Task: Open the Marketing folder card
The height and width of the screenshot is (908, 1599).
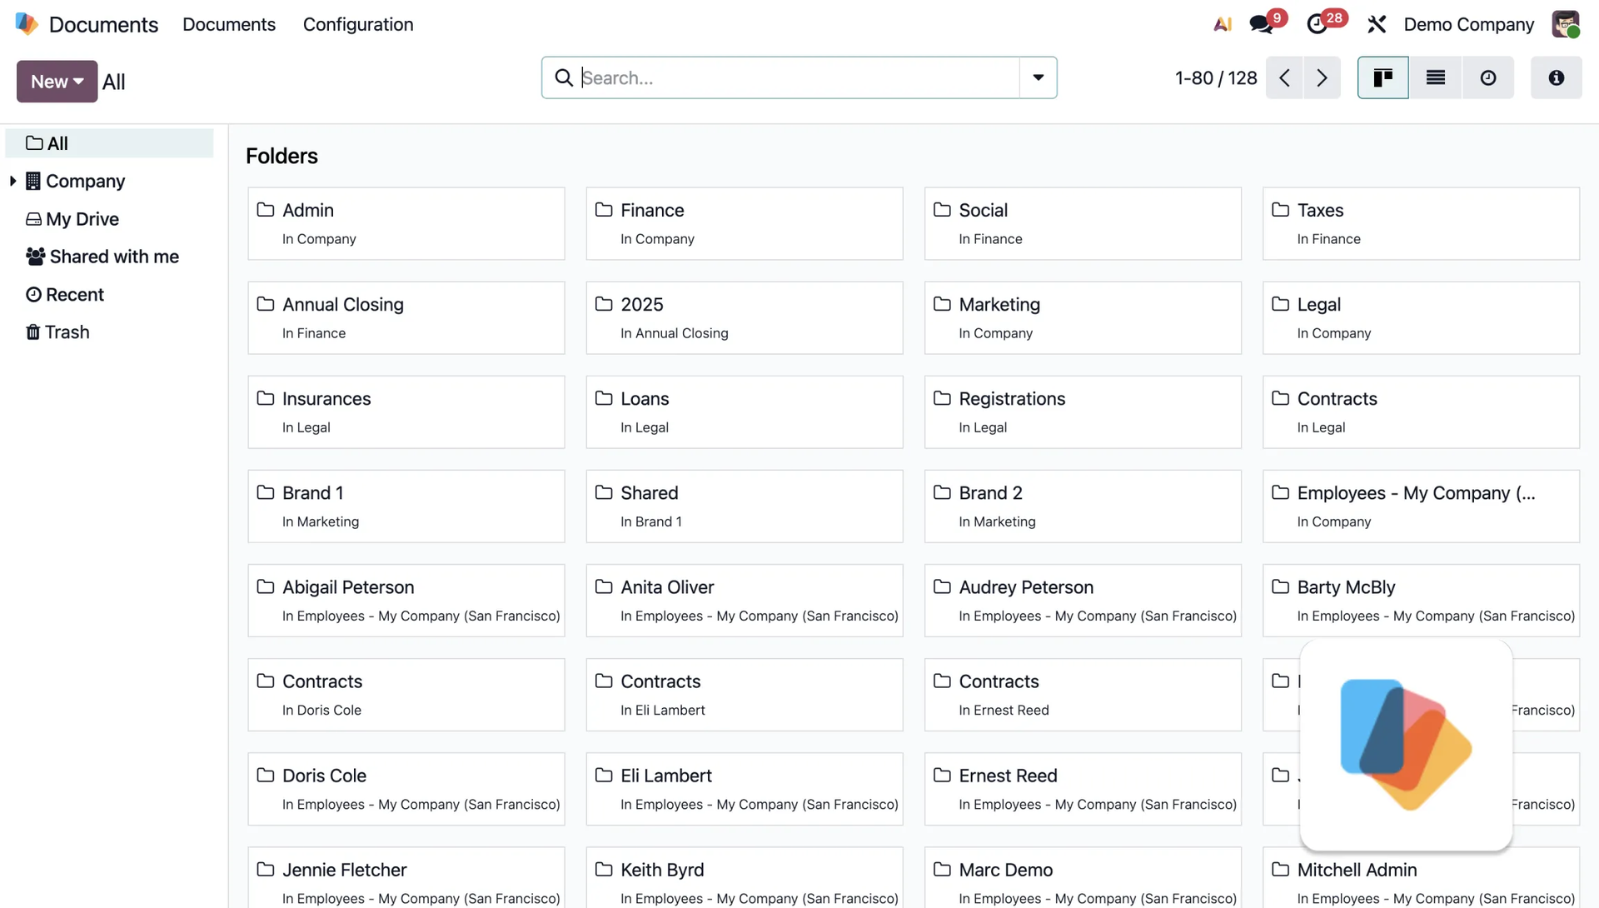Action: [1083, 317]
